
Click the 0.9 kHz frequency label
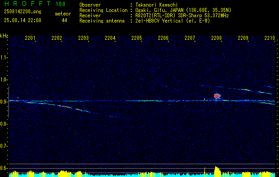tap(4, 102)
